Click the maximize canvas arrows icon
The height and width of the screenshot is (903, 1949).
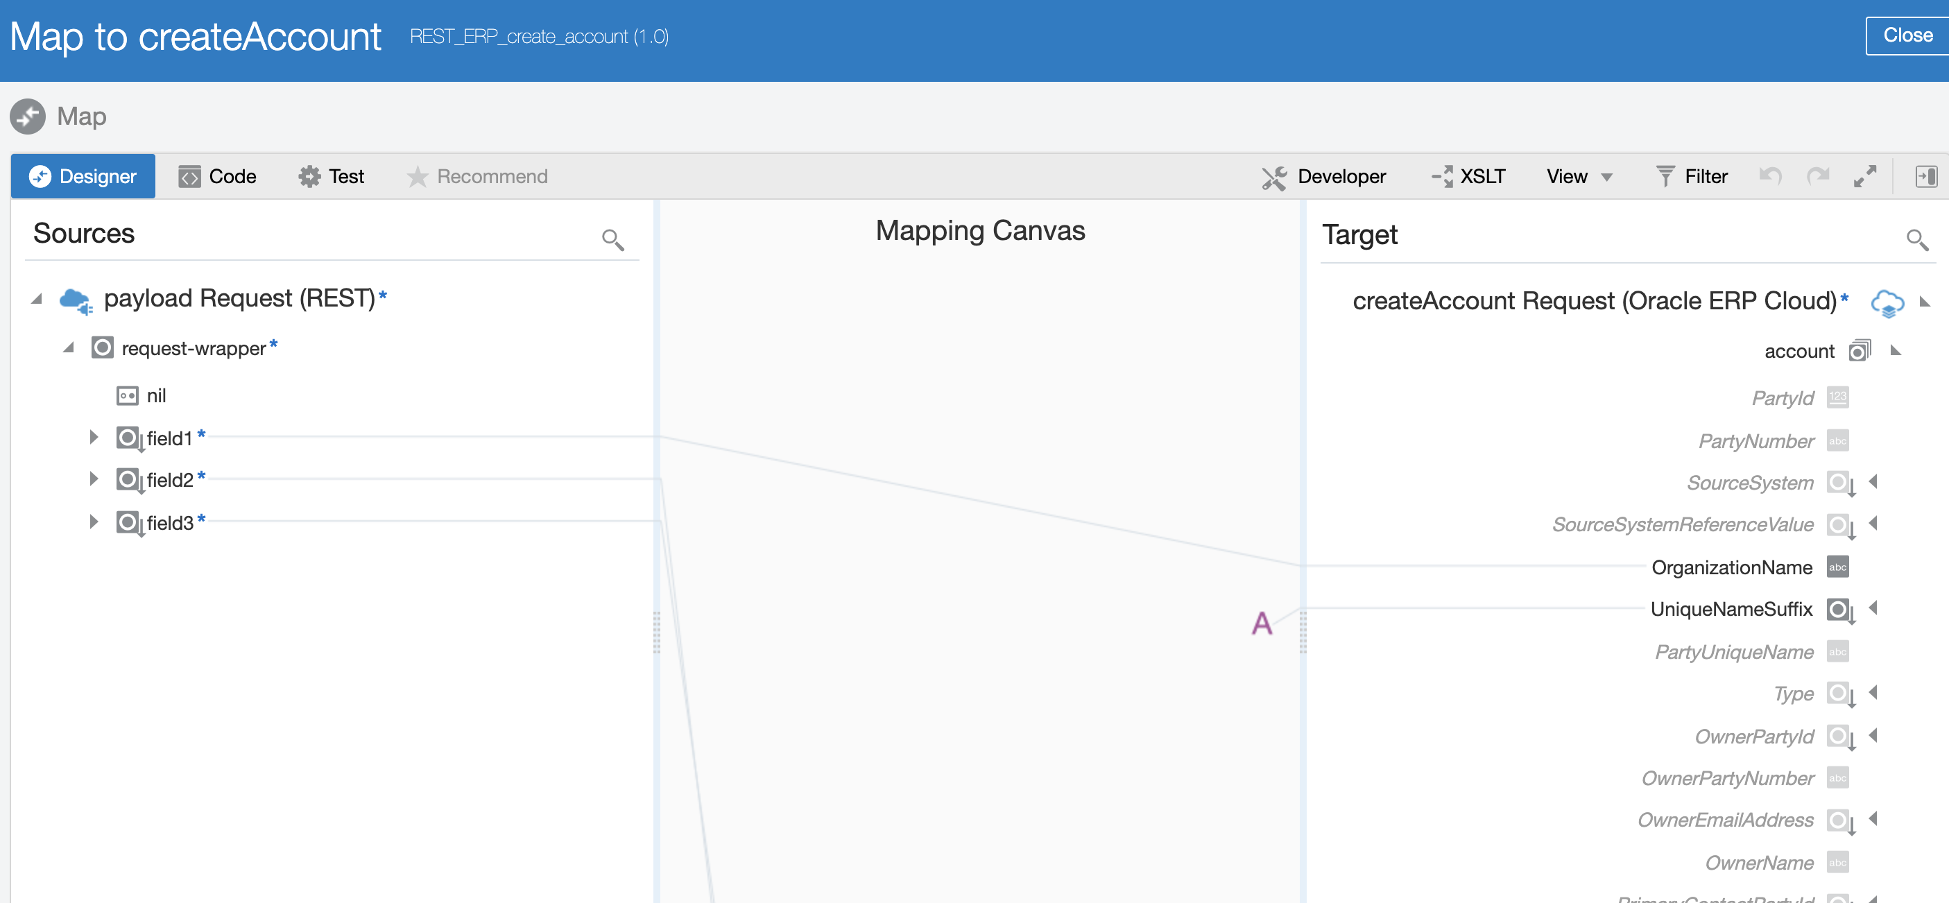pyautogui.click(x=1865, y=176)
